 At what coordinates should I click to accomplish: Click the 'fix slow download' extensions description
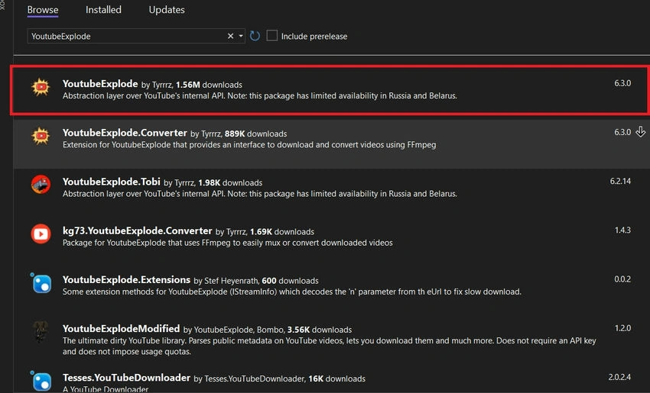[292, 292]
